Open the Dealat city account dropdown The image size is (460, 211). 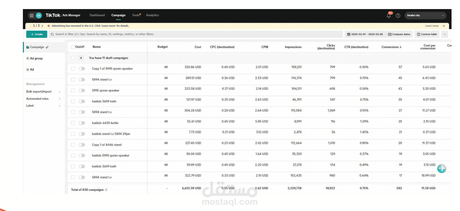[x=426, y=15]
